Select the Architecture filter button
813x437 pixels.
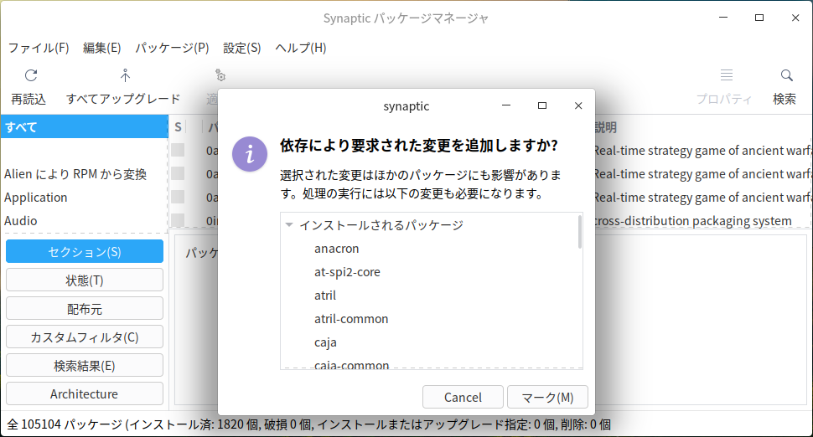coord(85,393)
